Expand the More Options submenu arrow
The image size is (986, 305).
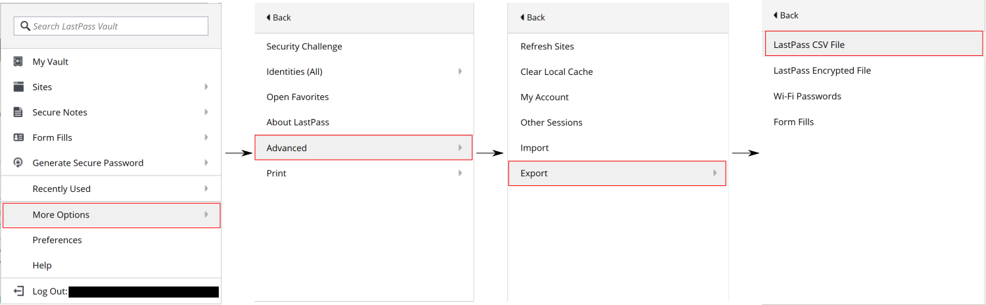coord(206,214)
